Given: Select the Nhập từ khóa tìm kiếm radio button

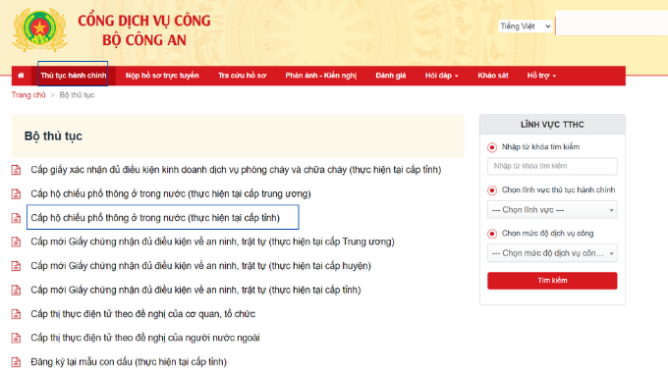Looking at the screenshot, I should (x=492, y=147).
